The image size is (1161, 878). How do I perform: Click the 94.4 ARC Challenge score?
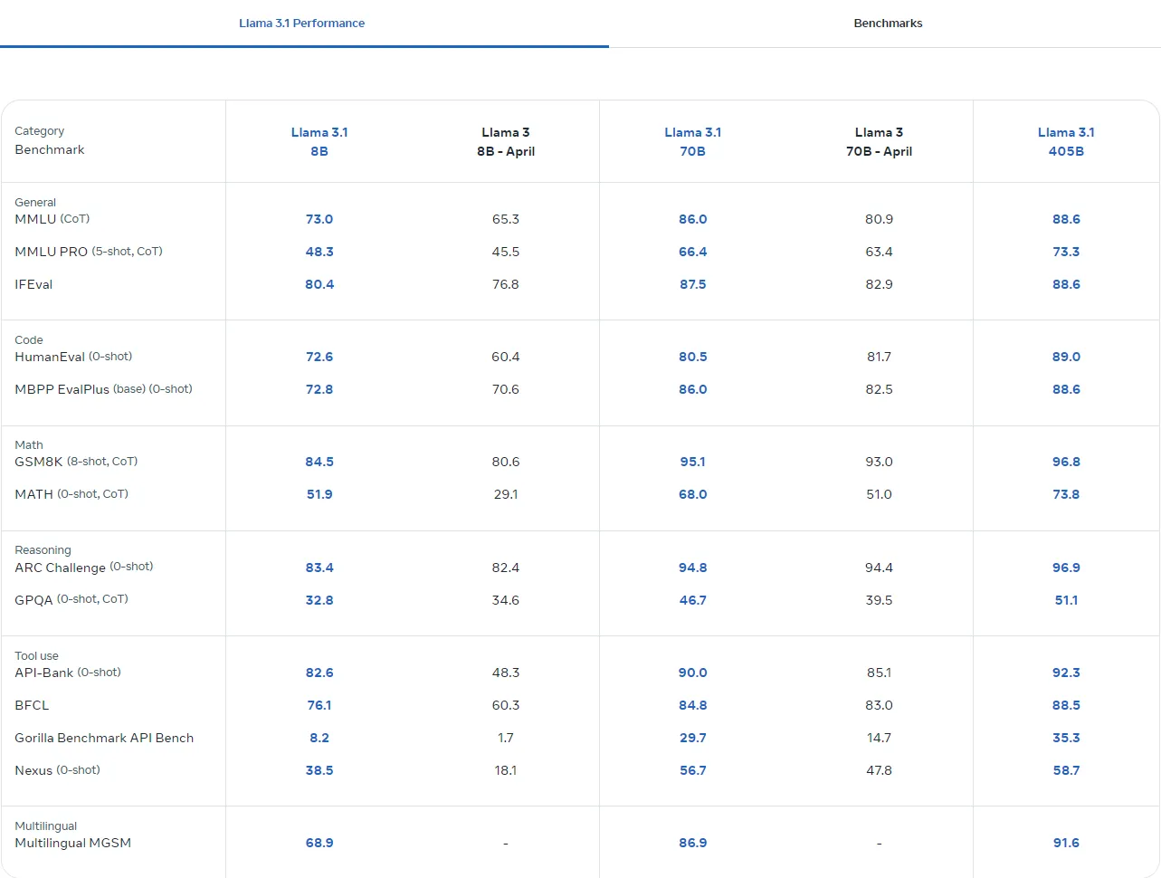click(879, 568)
